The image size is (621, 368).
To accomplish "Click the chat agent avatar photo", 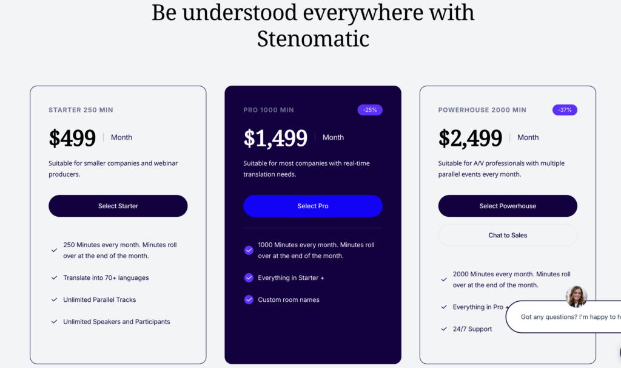I will click(576, 296).
